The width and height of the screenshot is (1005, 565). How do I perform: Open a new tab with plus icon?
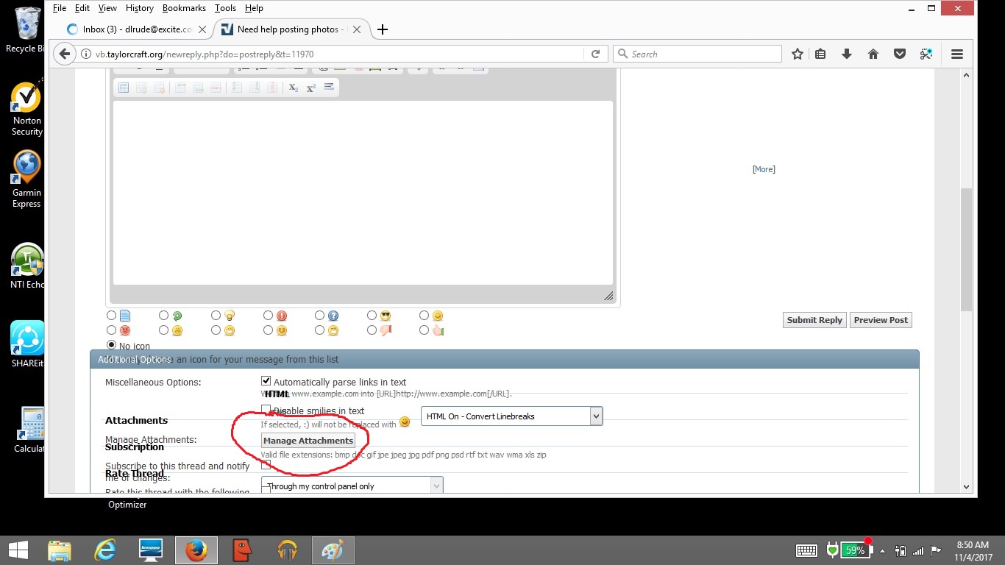click(x=383, y=29)
